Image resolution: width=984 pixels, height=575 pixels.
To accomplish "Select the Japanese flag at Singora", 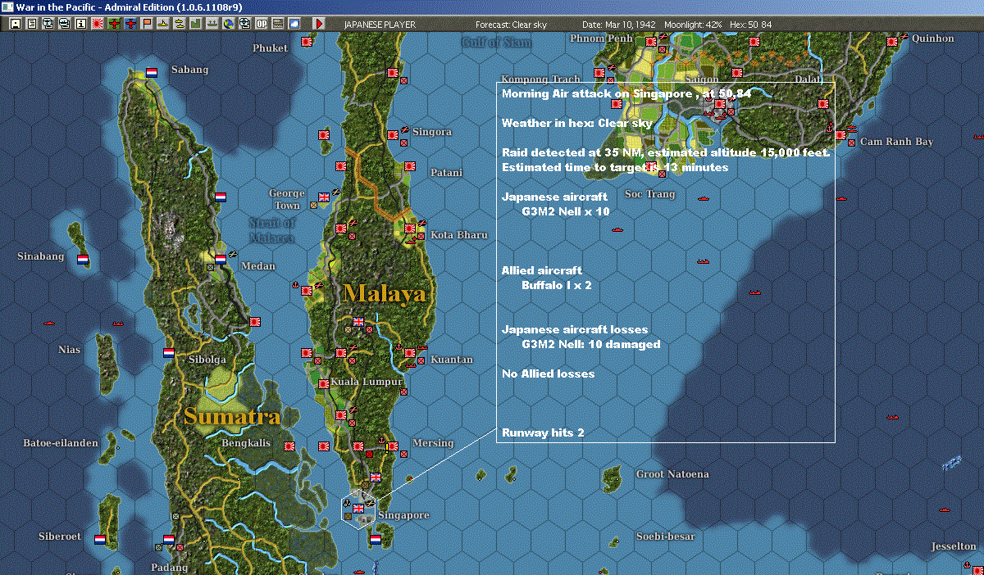I will pos(393,135).
